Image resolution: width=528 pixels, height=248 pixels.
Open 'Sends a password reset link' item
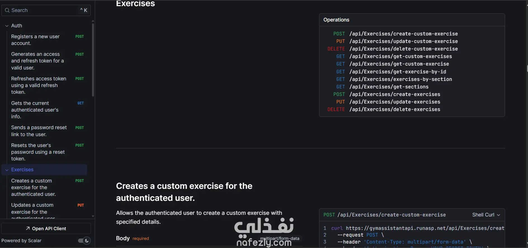coord(39,131)
